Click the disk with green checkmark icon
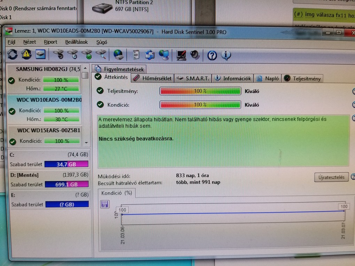Image resolution: width=355 pixels, height=266 pixels. tap(87, 55)
